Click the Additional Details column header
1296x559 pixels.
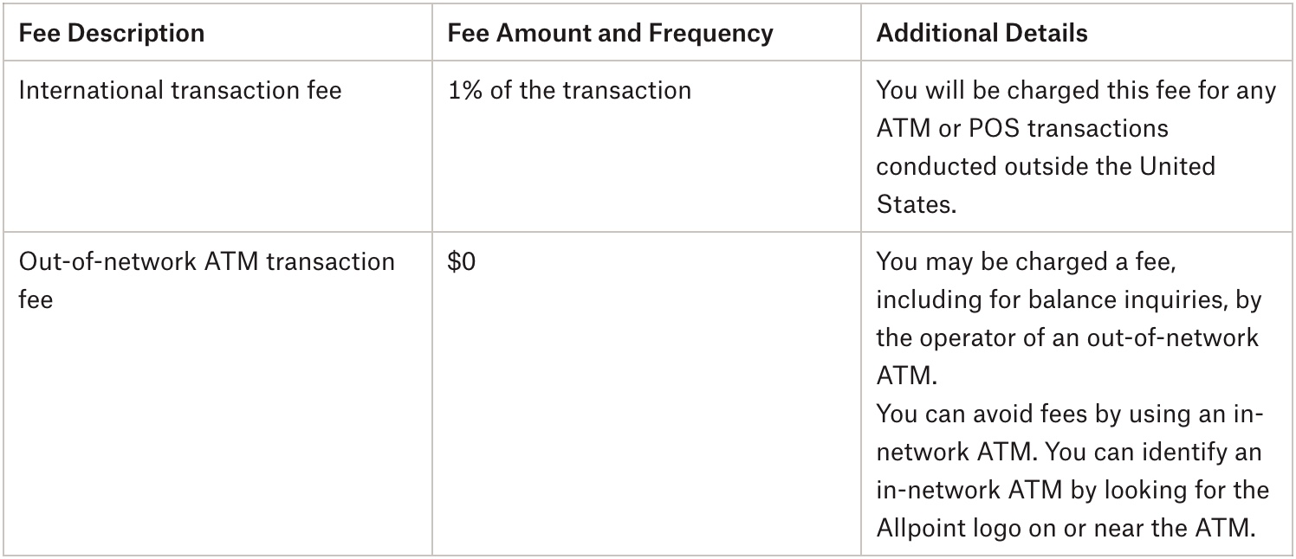pos(982,33)
